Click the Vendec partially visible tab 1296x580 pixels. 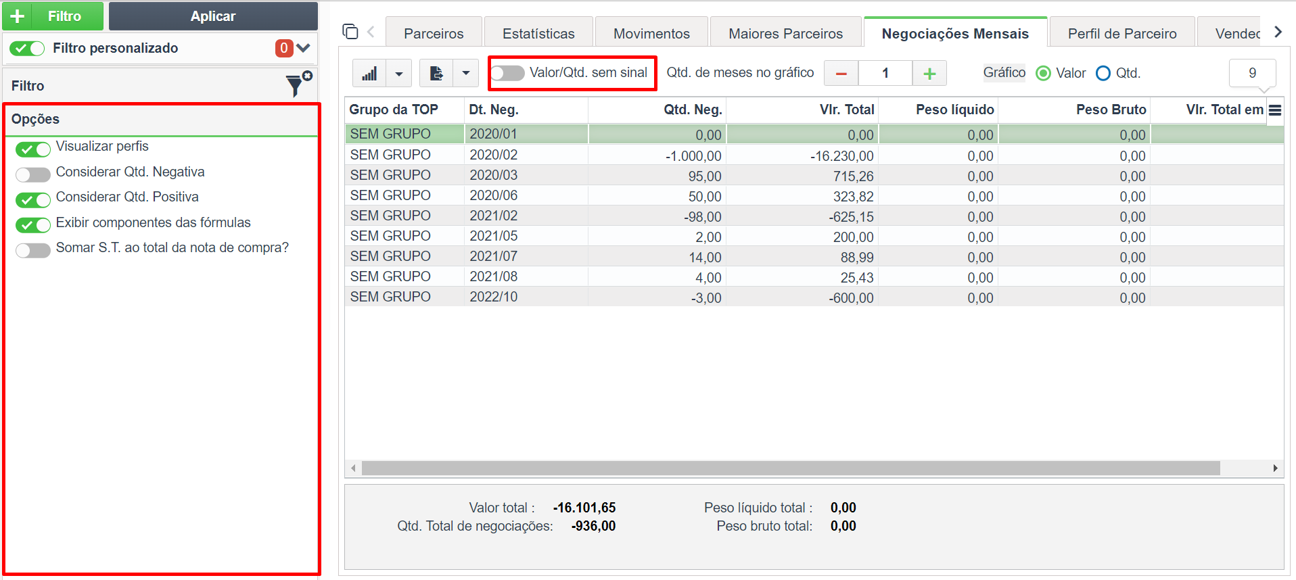[x=1230, y=33]
